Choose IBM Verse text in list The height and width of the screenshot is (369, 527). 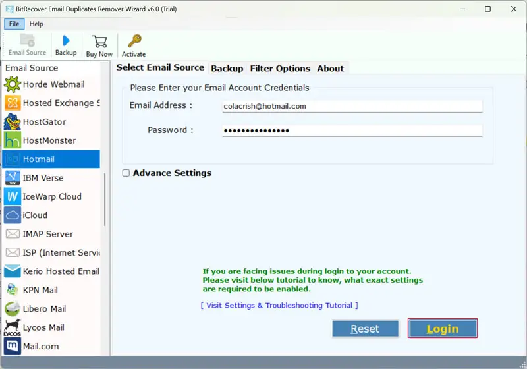43,178
